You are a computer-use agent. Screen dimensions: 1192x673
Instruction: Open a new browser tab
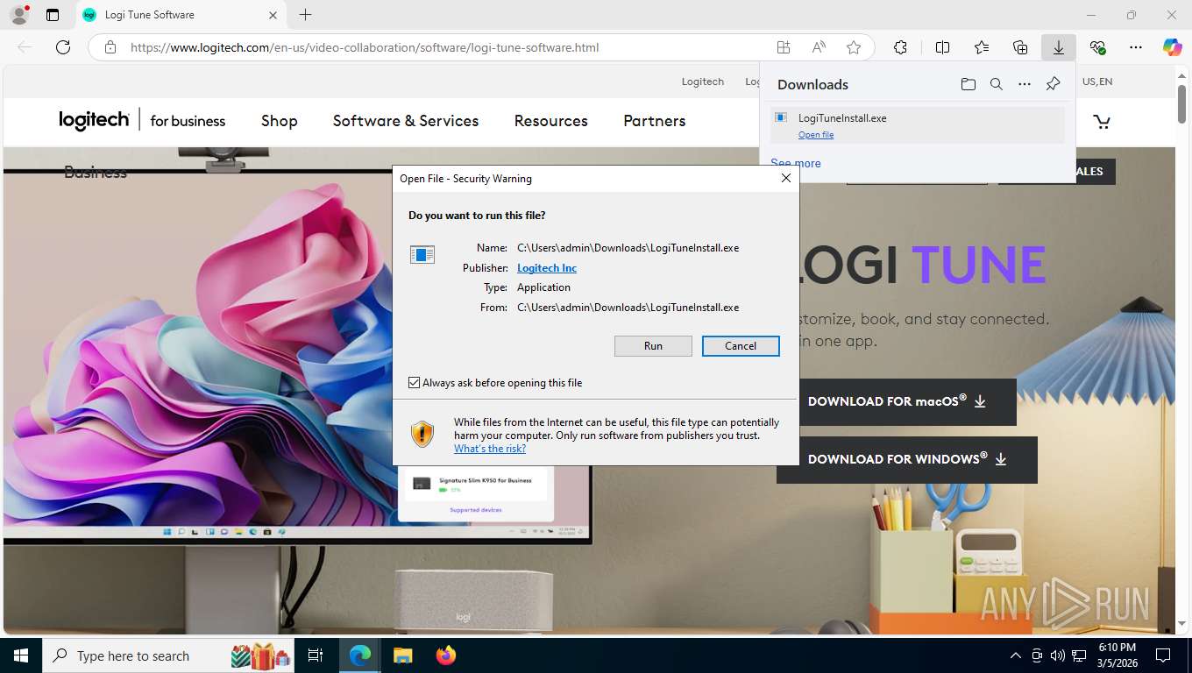tap(305, 15)
